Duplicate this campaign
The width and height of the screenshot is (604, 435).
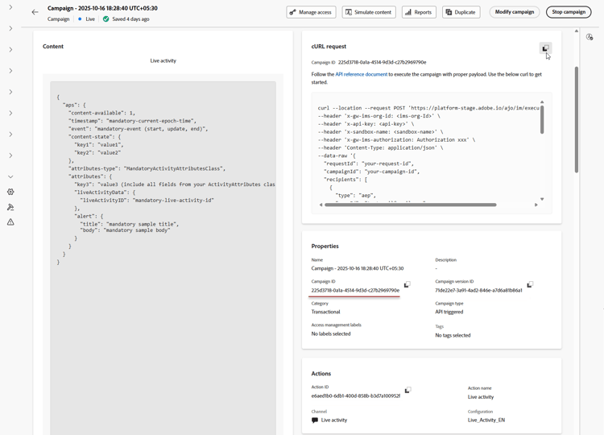[461, 12]
